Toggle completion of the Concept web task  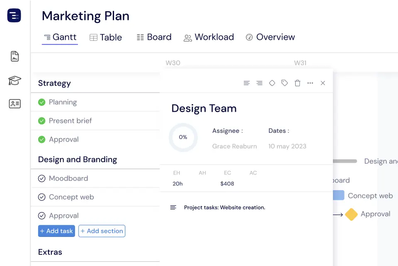coord(41,197)
